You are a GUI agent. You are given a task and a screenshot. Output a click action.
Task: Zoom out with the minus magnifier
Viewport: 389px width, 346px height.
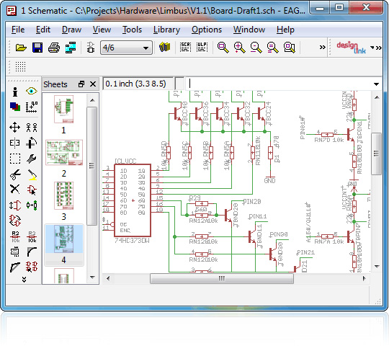pos(256,47)
